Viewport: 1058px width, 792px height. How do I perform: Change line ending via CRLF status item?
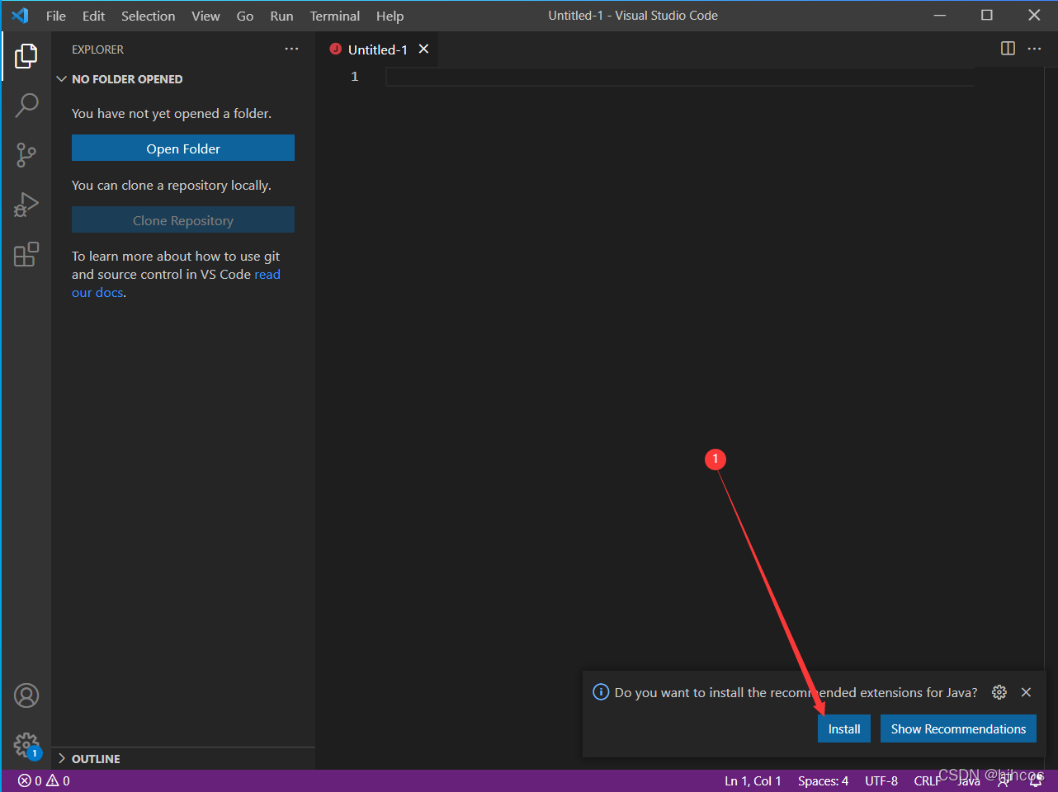[927, 780]
